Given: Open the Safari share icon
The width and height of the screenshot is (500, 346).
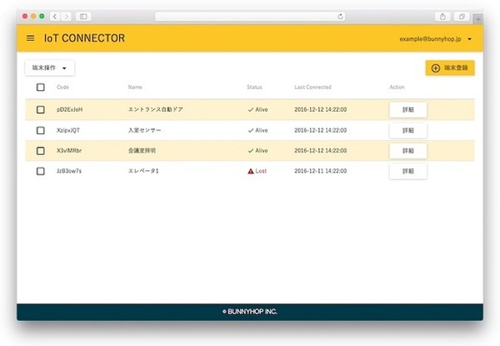Looking at the screenshot, I should 442,16.
